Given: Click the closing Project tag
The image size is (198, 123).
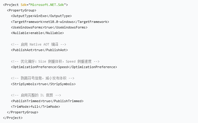Looking at the screenshot, I should coord(13,118).
